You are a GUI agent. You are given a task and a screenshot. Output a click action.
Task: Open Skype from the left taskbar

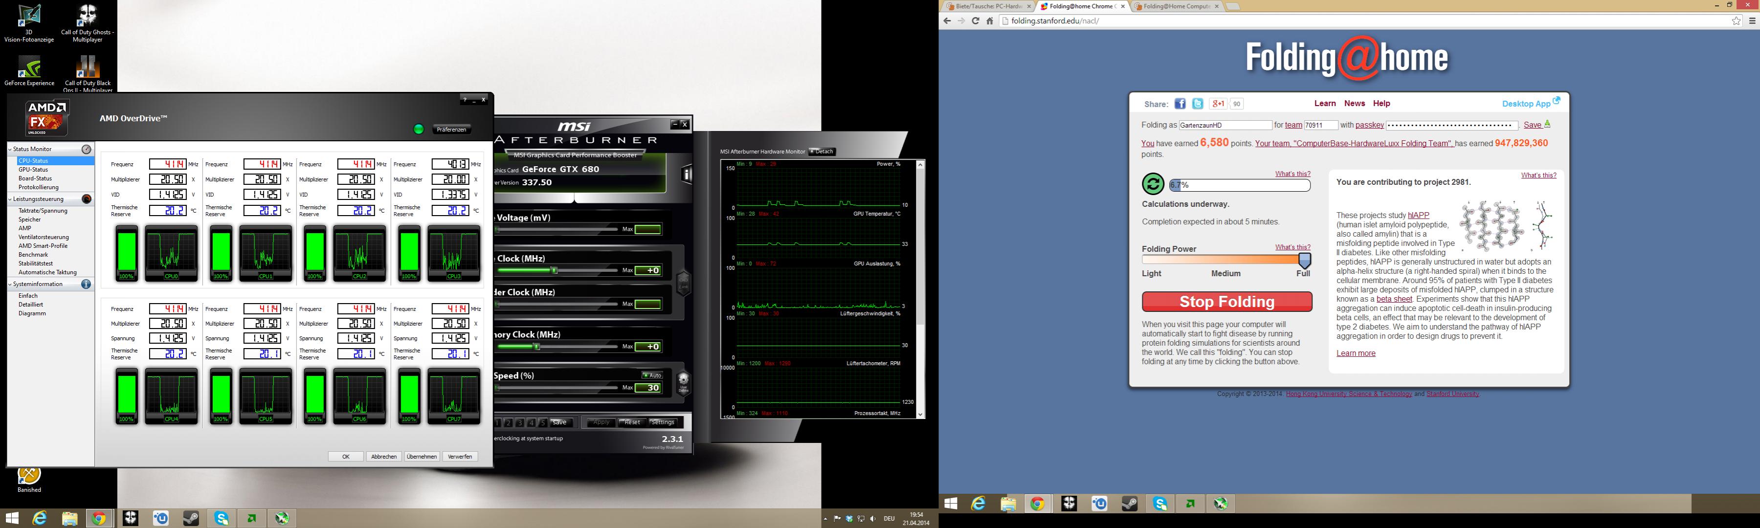tap(222, 518)
